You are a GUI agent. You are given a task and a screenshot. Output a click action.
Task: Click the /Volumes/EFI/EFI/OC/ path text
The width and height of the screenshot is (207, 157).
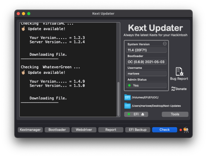(145, 98)
